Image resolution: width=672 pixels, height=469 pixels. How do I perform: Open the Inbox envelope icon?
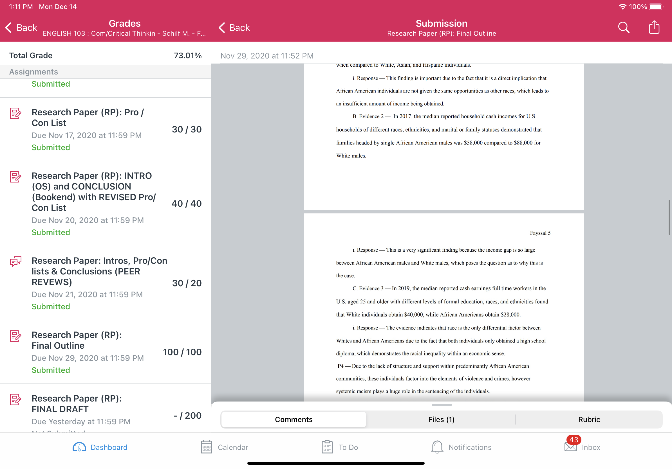(570, 447)
